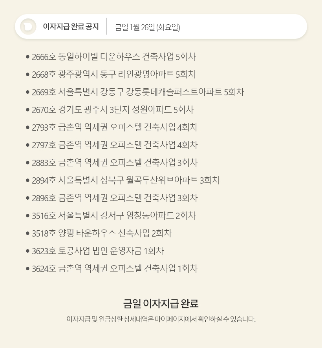Click the date 금일 1월 26일 (화요일)
322x348 pixels.
pos(147,27)
